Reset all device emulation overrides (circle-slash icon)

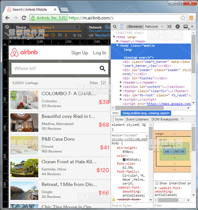pos(7,27)
